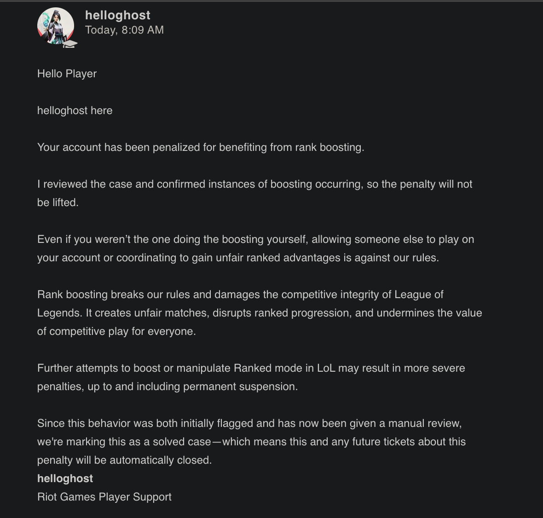This screenshot has height=518, width=543.
Task: Click the helloghost profile avatar
Action: [x=55, y=26]
